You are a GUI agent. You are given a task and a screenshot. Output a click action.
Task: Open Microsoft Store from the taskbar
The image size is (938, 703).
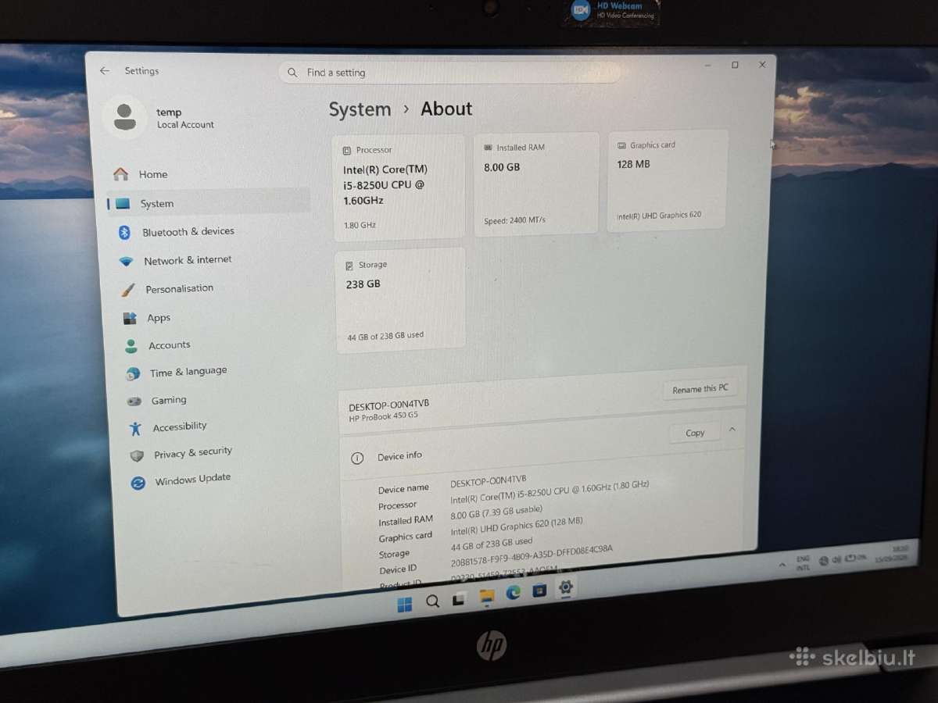point(539,591)
